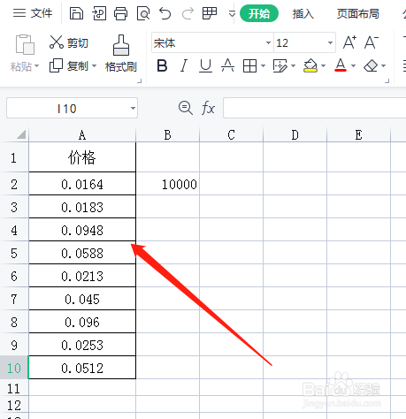Click the borders icon

coord(249,65)
